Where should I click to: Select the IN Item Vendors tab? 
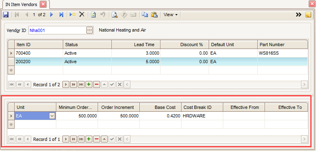[x=21, y=4]
